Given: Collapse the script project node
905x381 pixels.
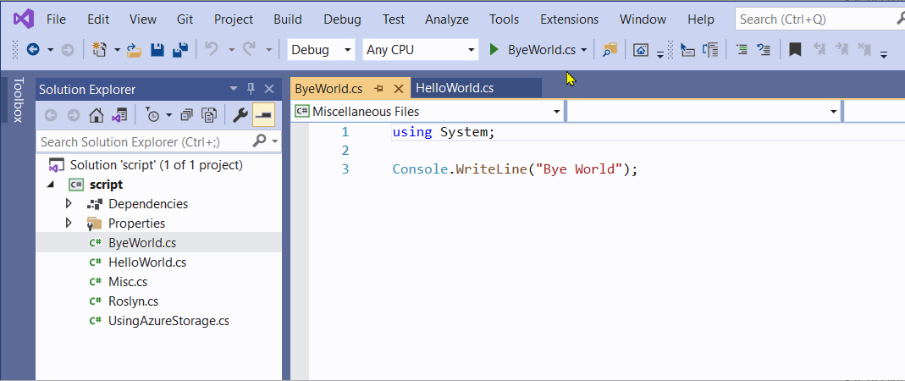Looking at the screenshot, I should click(x=50, y=185).
